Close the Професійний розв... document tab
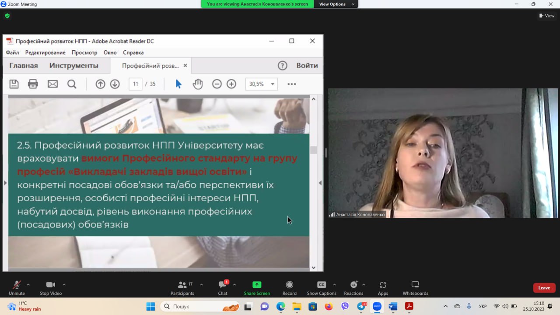This screenshot has width=560, height=315. (x=185, y=65)
